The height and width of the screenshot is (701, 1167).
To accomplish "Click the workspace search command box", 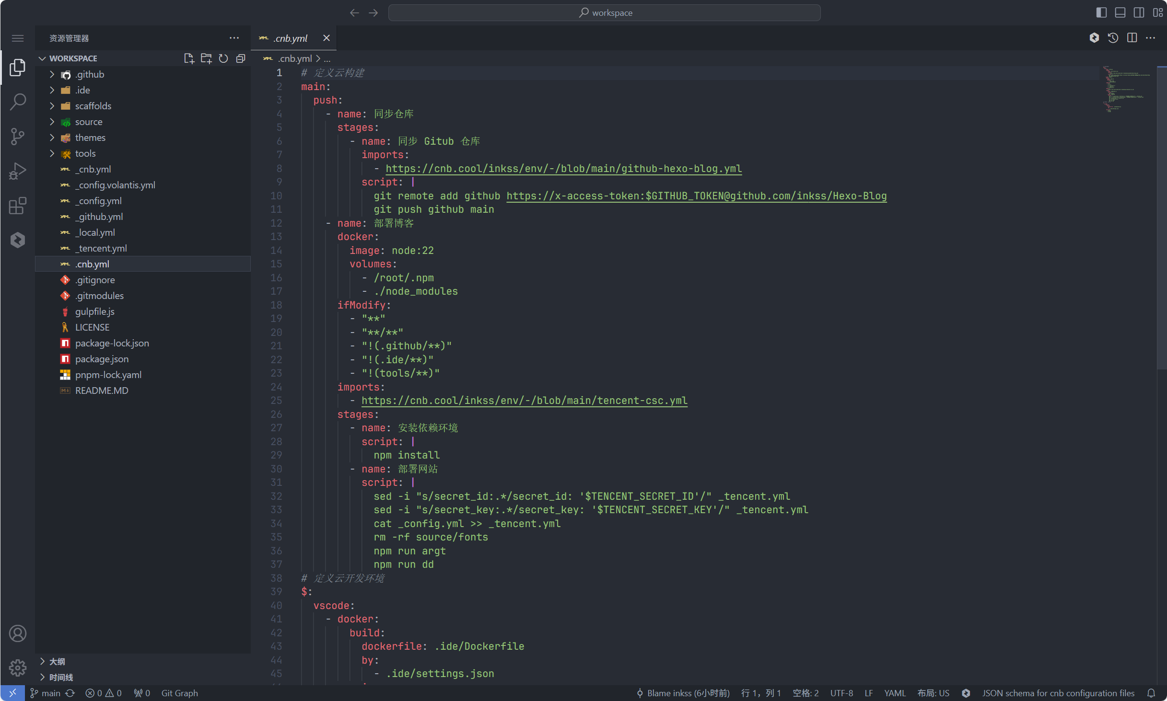I will 604,13.
